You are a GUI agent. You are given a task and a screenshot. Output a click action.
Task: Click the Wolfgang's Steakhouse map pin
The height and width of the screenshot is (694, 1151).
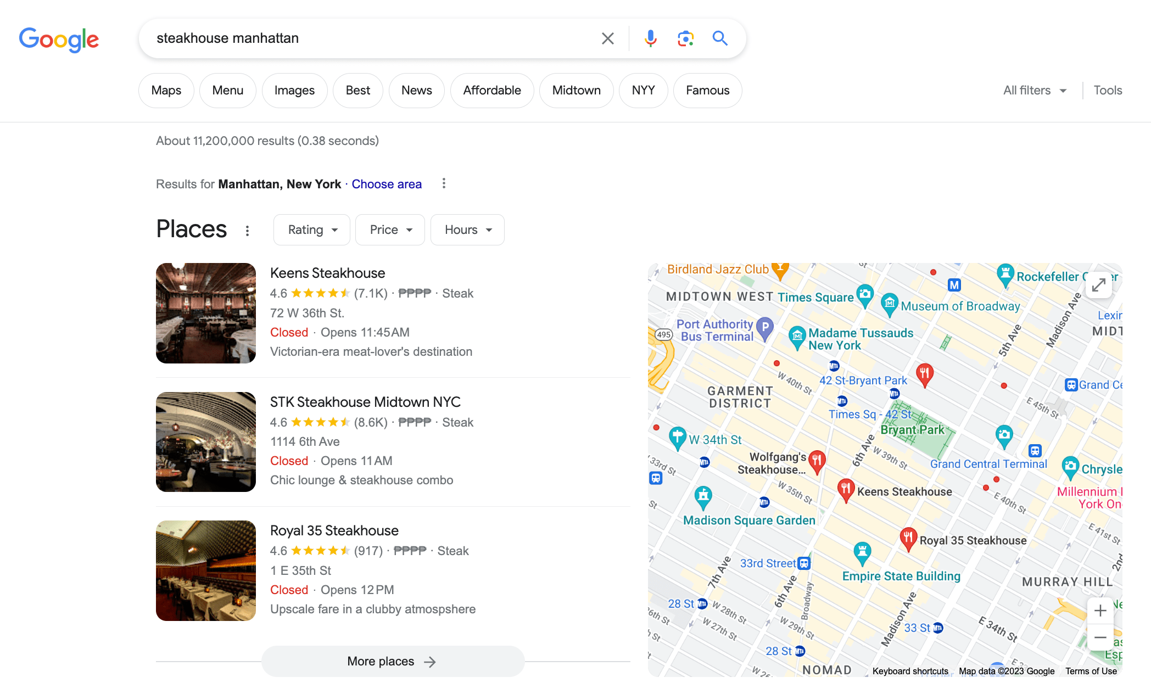817,462
